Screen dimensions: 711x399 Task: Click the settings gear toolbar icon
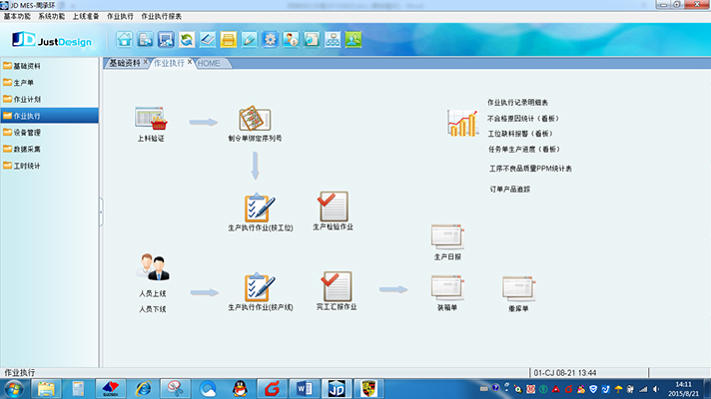270,40
